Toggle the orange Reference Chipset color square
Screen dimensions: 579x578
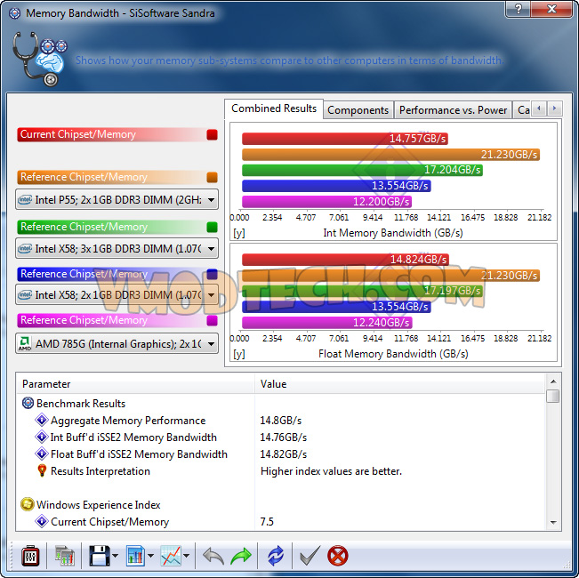212,177
